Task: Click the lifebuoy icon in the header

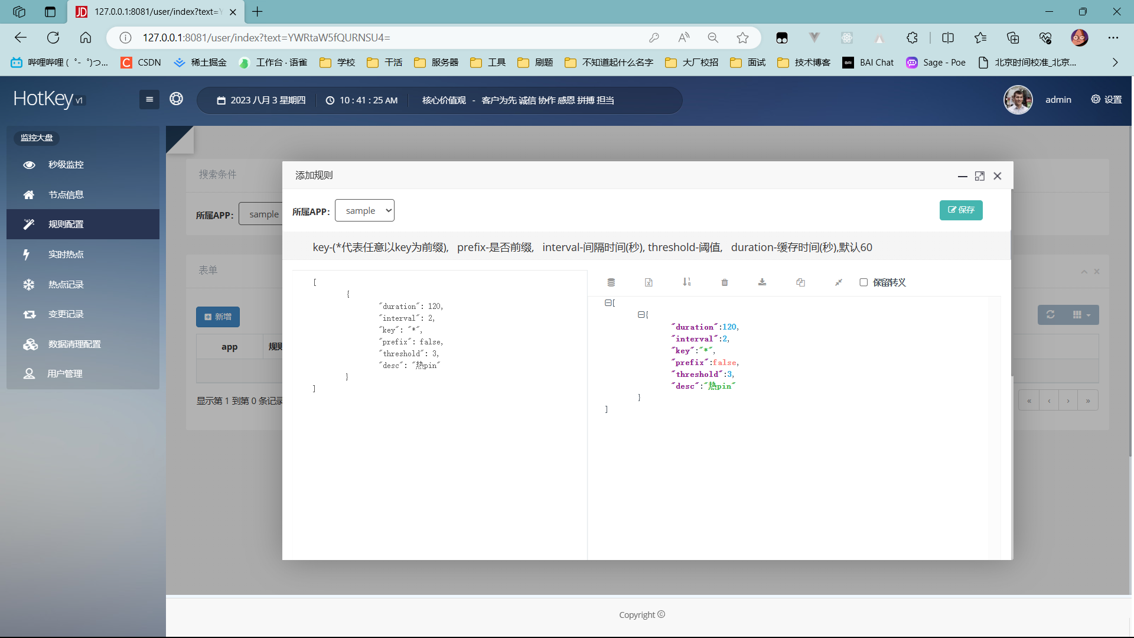Action: [x=176, y=99]
